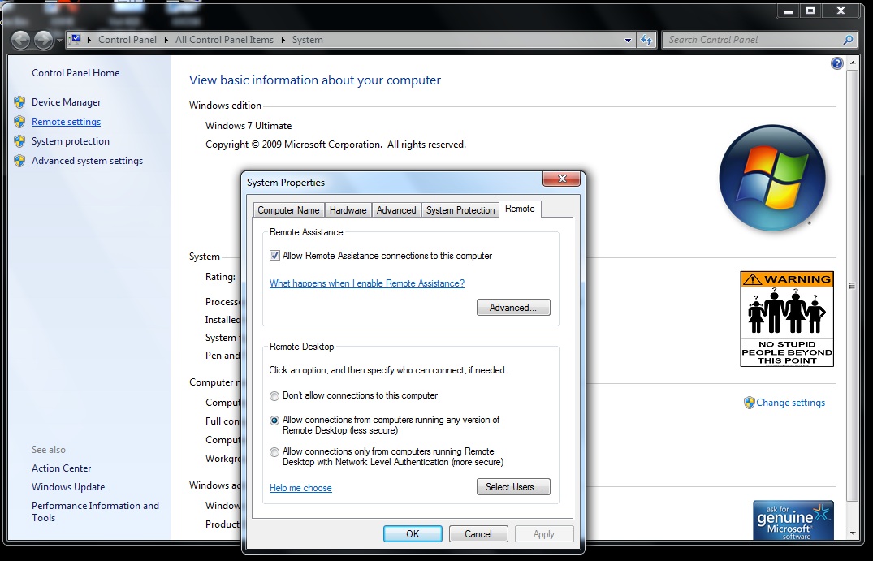Open Device Manager from the sidebar
This screenshot has width=873, height=561.
tap(67, 102)
